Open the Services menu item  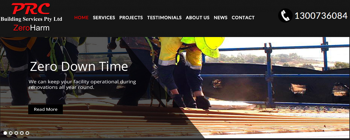tap(104, 18)
